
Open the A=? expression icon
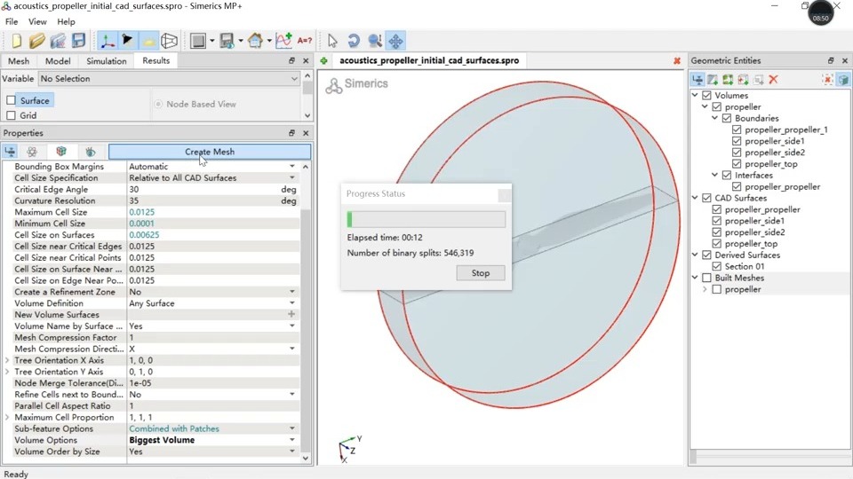[x=305, y=41]
